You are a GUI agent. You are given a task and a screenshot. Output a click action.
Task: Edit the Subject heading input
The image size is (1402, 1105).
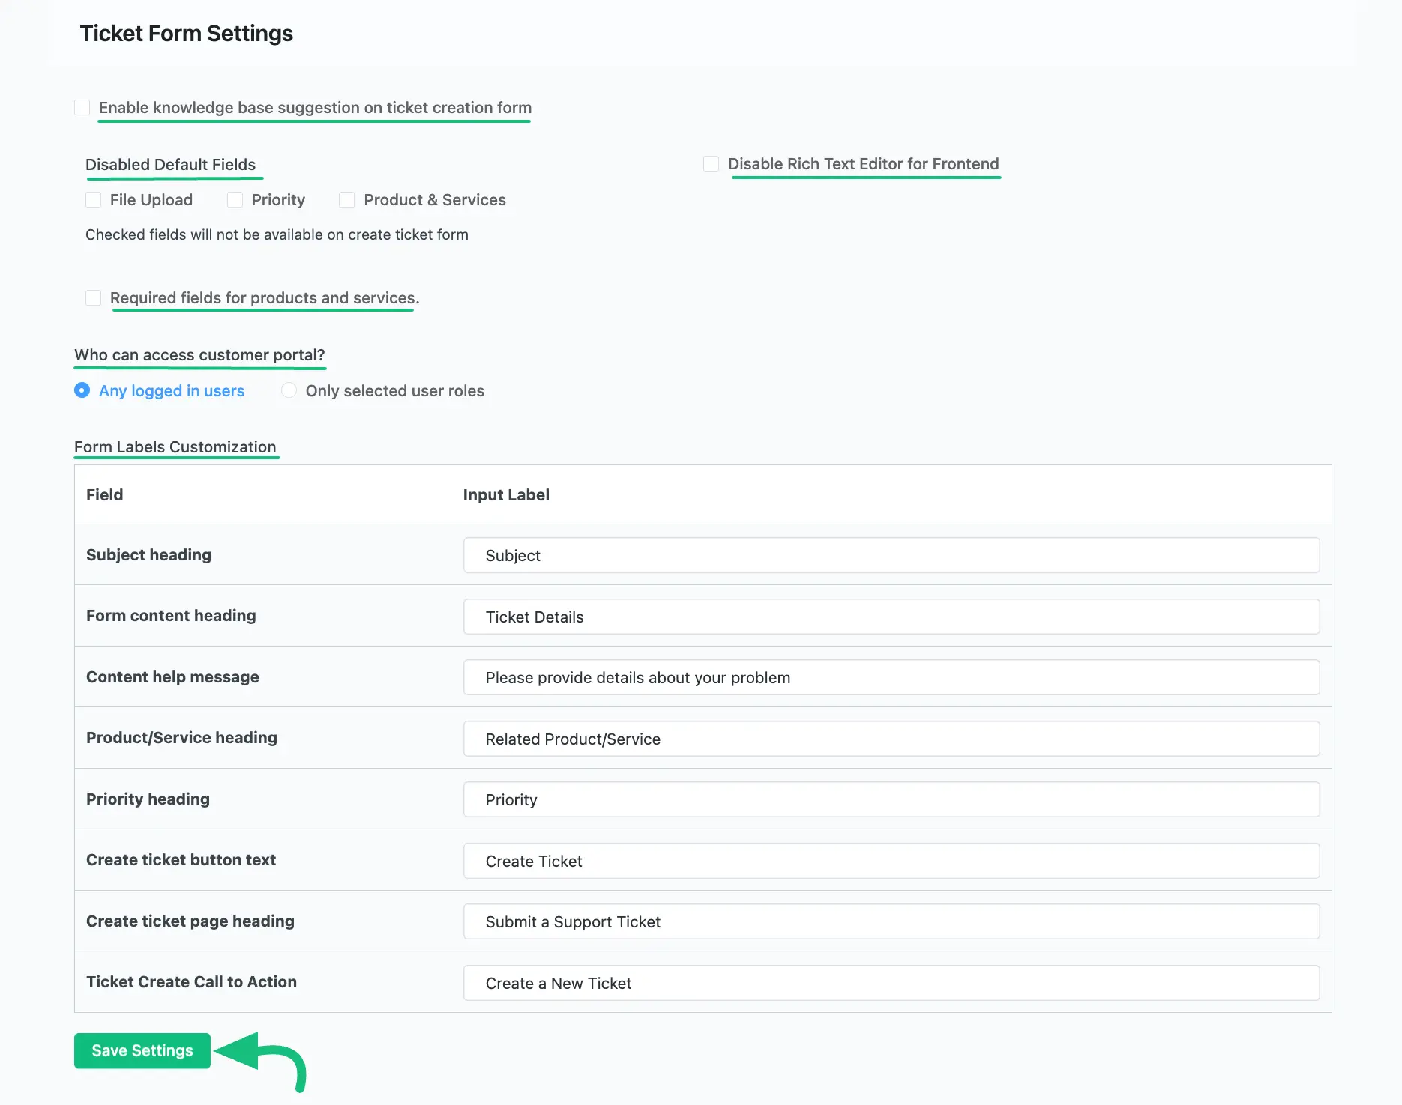[x=891, y=556]
